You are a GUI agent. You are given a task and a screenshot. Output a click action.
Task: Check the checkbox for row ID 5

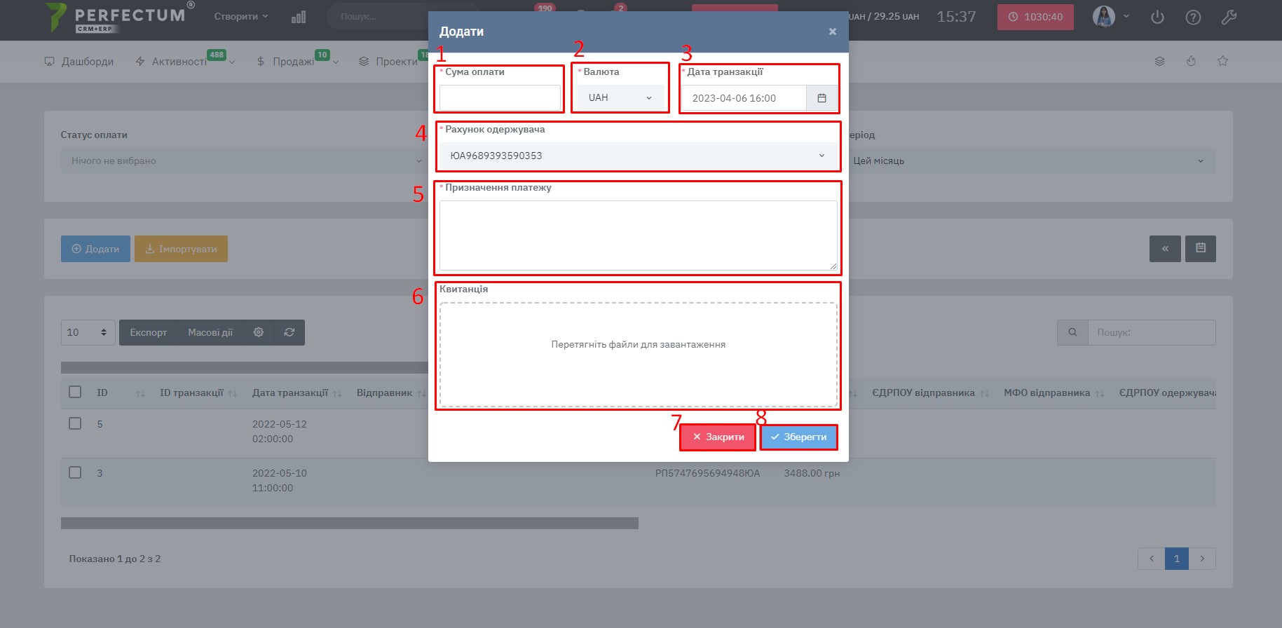tap(75, 423)
